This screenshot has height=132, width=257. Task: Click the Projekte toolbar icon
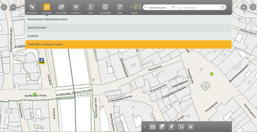46,7
